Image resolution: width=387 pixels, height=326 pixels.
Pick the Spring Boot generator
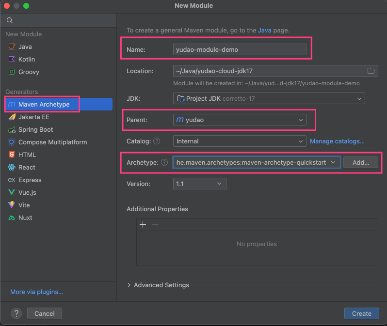click(x=35, y=129)
